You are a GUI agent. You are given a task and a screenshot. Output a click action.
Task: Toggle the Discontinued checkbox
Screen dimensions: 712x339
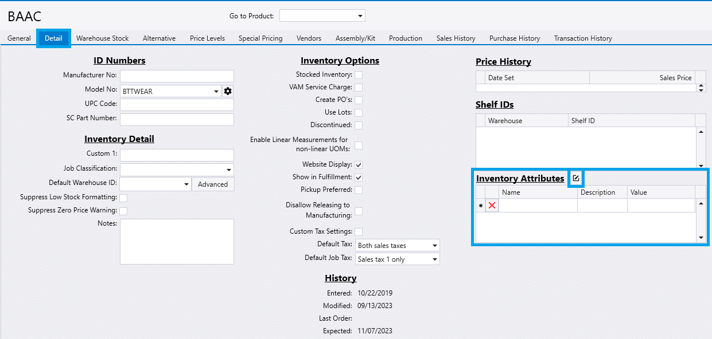[x=358, y=125]
